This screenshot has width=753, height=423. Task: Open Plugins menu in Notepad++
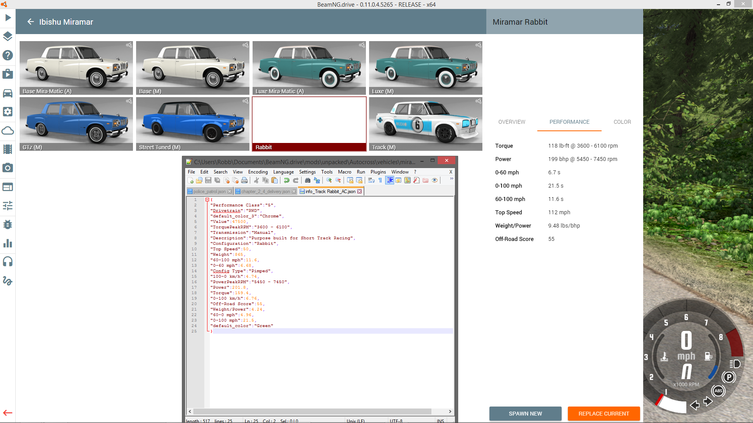point(378,172)
